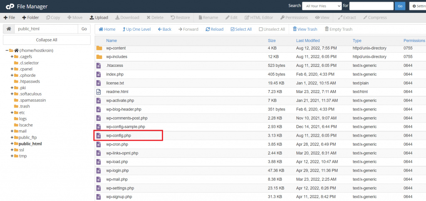Sort by the Last Modified column header

tap(308, 41)
